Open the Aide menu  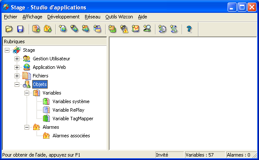pyautogui.click(x=143, y=17)
